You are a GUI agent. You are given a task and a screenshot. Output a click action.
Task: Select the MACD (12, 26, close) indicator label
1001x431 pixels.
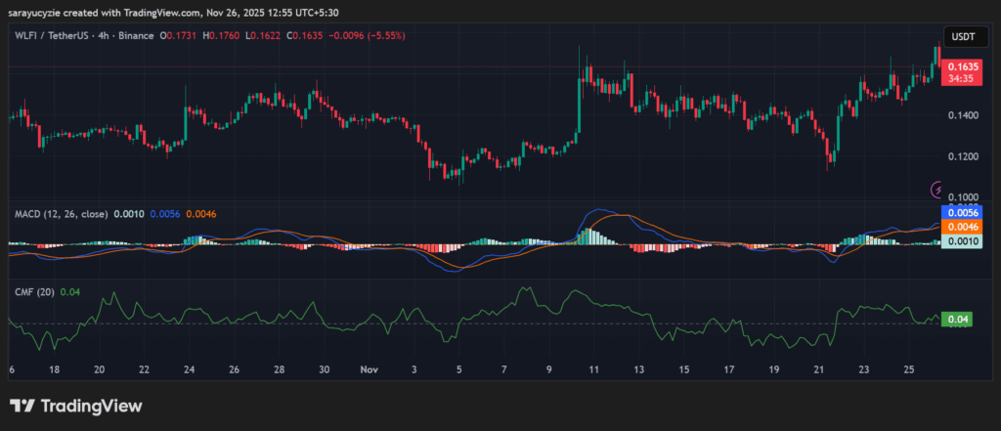tap(61, 212)
